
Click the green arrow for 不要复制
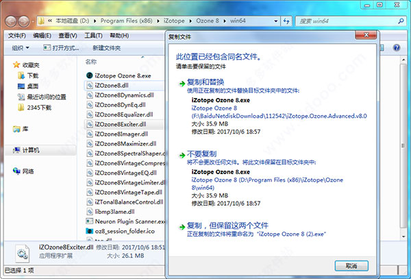(182, 156)
